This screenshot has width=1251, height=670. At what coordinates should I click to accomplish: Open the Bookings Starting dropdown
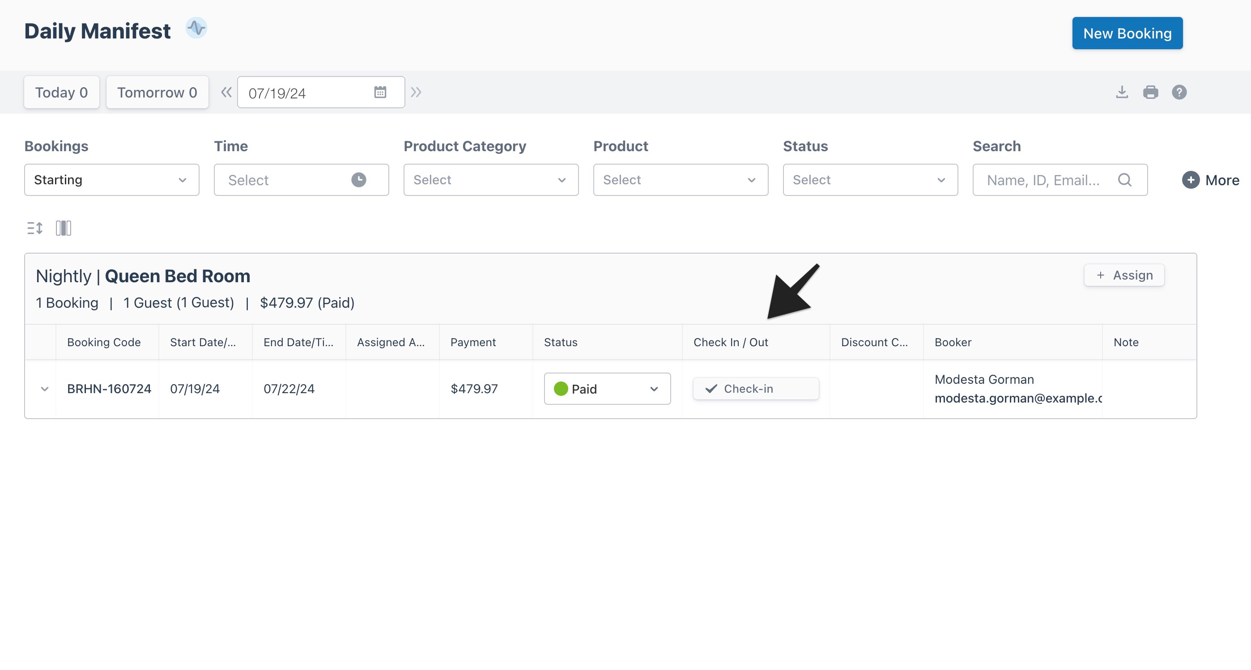[112, 180]
